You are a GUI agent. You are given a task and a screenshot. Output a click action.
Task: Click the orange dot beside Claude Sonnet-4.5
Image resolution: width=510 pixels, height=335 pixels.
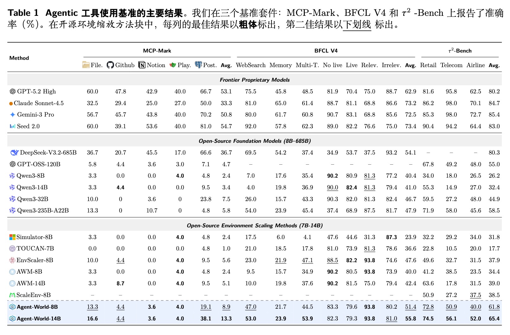point(11,104)
